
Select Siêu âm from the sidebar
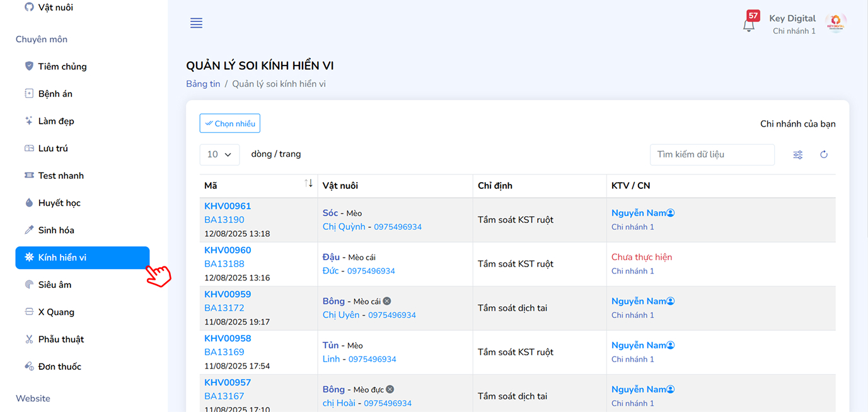coord(55,285)
